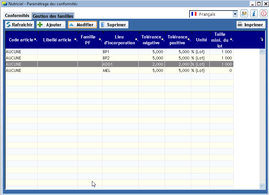Click the red power quit icon
The height and width of the screenshot is (195, 269).
264,14
